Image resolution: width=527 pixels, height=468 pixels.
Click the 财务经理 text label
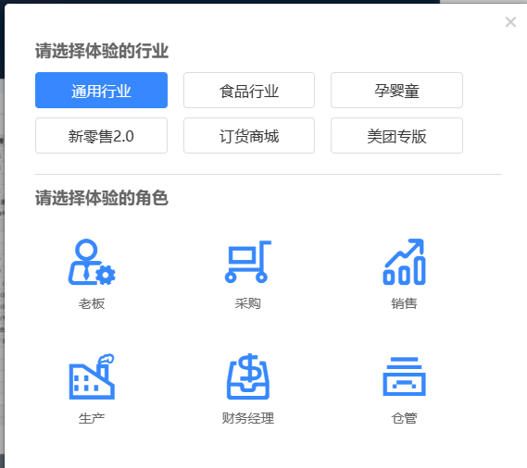(x=248, y=418)
